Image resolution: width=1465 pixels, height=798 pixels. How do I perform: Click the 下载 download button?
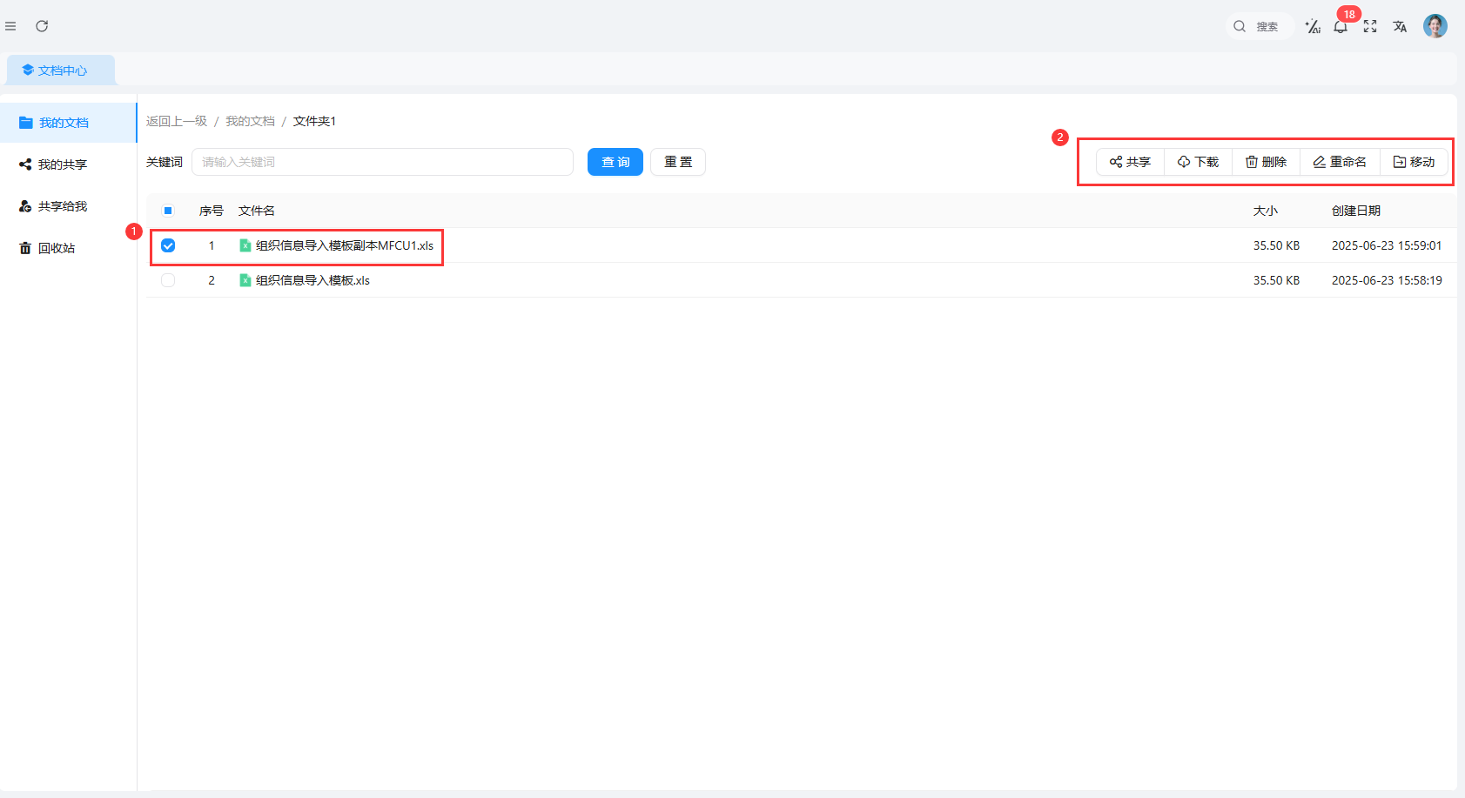coord(1198,162)
